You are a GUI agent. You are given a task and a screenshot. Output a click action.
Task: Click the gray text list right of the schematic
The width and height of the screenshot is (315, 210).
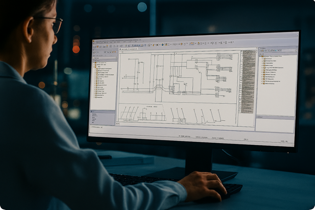(x=247, y=81)
